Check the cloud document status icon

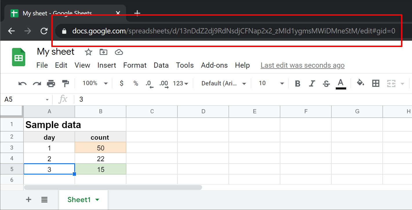119,52
